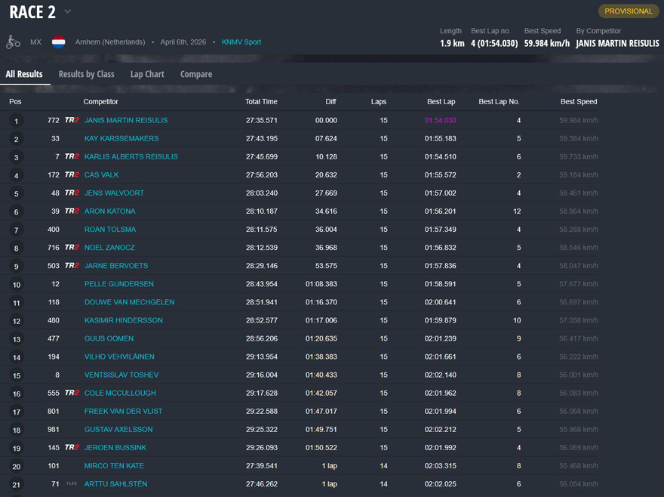Viewport: 664px width, 497px height.
Task: Open the Lap Chart tab
Action: pyautogui.click(x=147, y=74)
